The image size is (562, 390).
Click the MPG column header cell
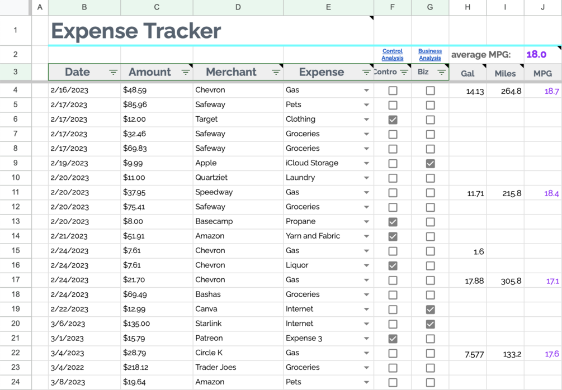(542, 73)
